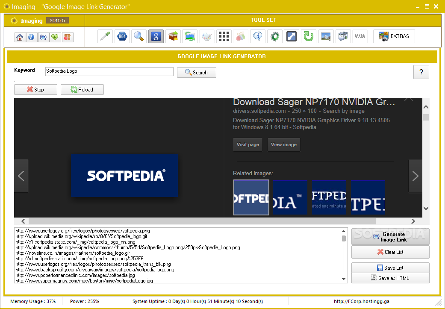Click the View image button
This screenshot has height=309, width=445.
point(283,145)
